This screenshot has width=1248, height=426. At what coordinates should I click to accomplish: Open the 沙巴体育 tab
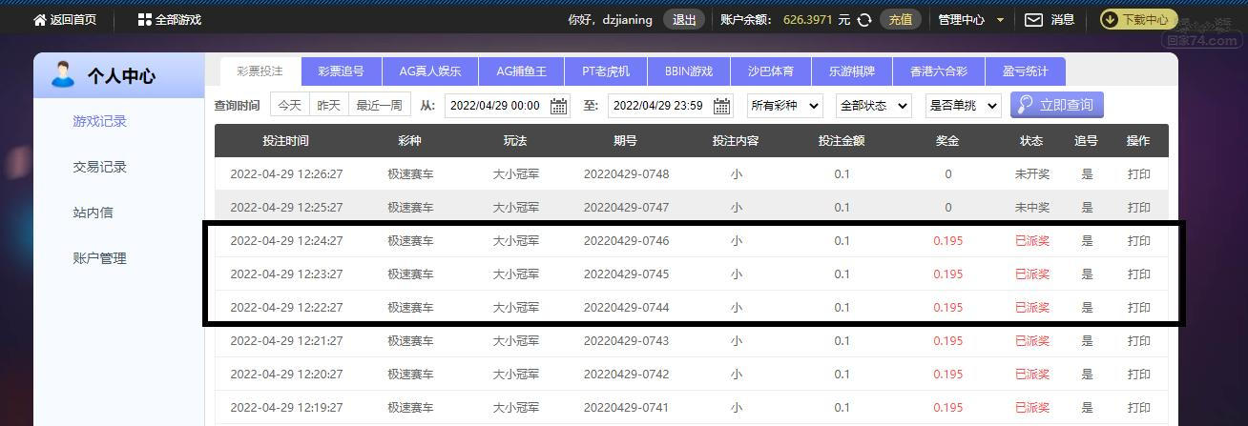(771, 71)
